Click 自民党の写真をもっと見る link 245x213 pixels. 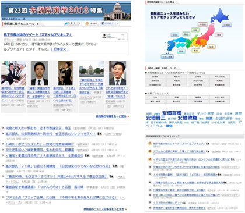(x=111, y=116)
